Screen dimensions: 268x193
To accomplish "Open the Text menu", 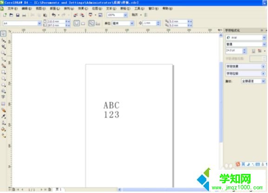I will point(111,8).
